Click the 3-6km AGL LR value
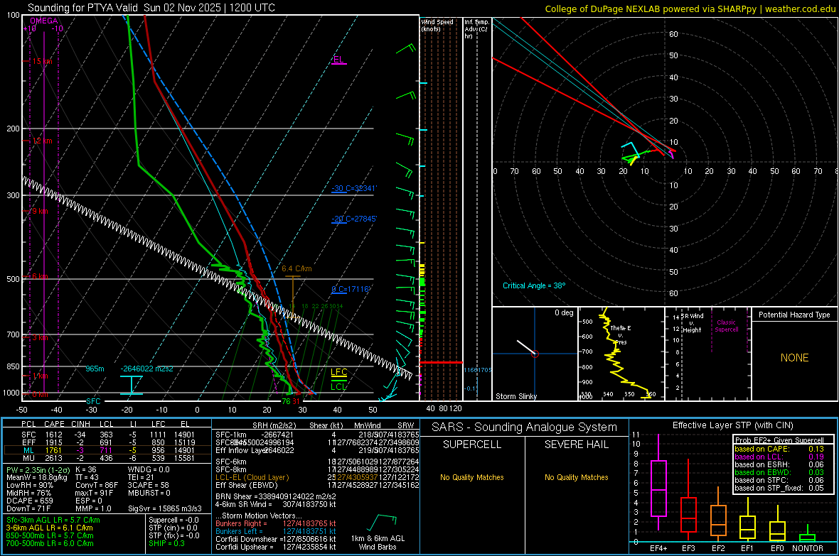 coord(49,528)
